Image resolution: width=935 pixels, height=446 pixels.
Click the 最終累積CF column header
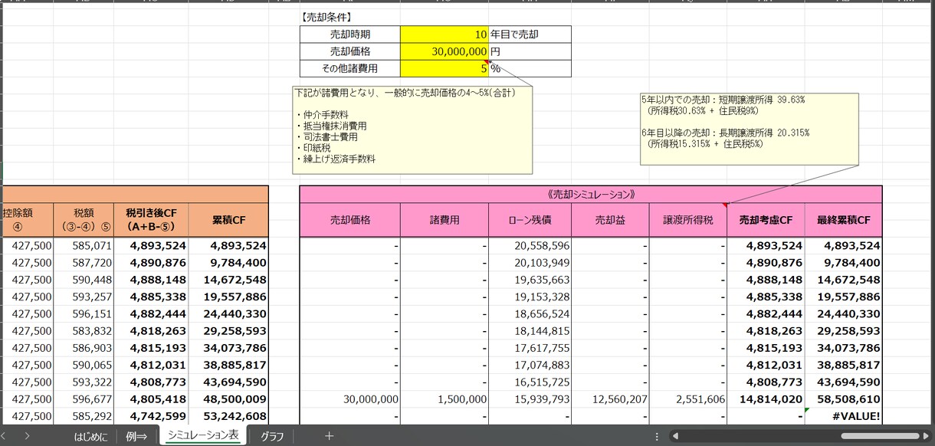(x=843, y=220)
